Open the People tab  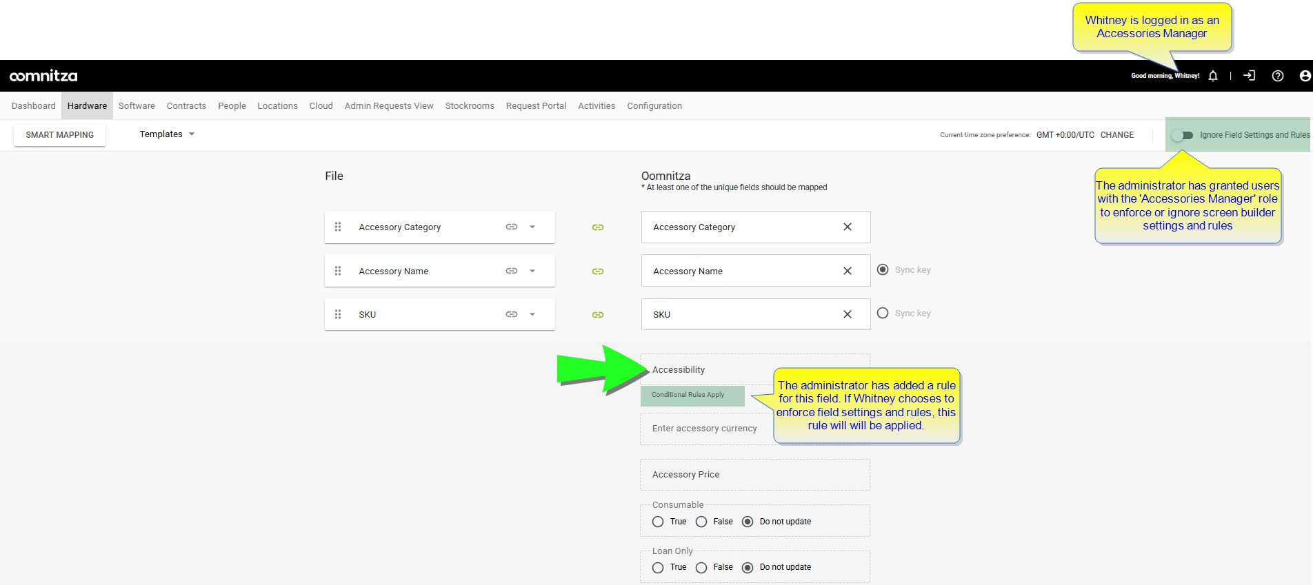click(232, 105)
